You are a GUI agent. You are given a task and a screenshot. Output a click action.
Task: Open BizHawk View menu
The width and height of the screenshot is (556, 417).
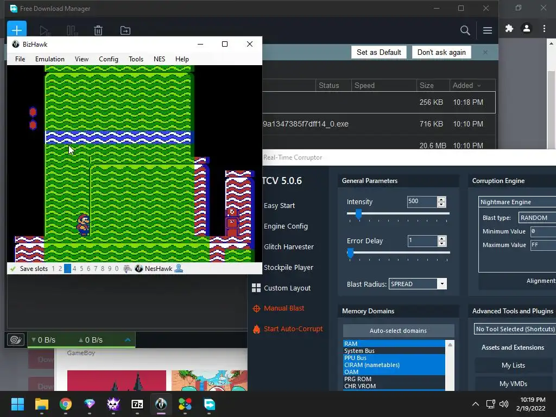tap(81, 59)
